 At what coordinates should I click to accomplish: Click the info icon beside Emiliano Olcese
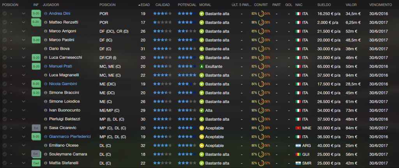tap(46, 146)
